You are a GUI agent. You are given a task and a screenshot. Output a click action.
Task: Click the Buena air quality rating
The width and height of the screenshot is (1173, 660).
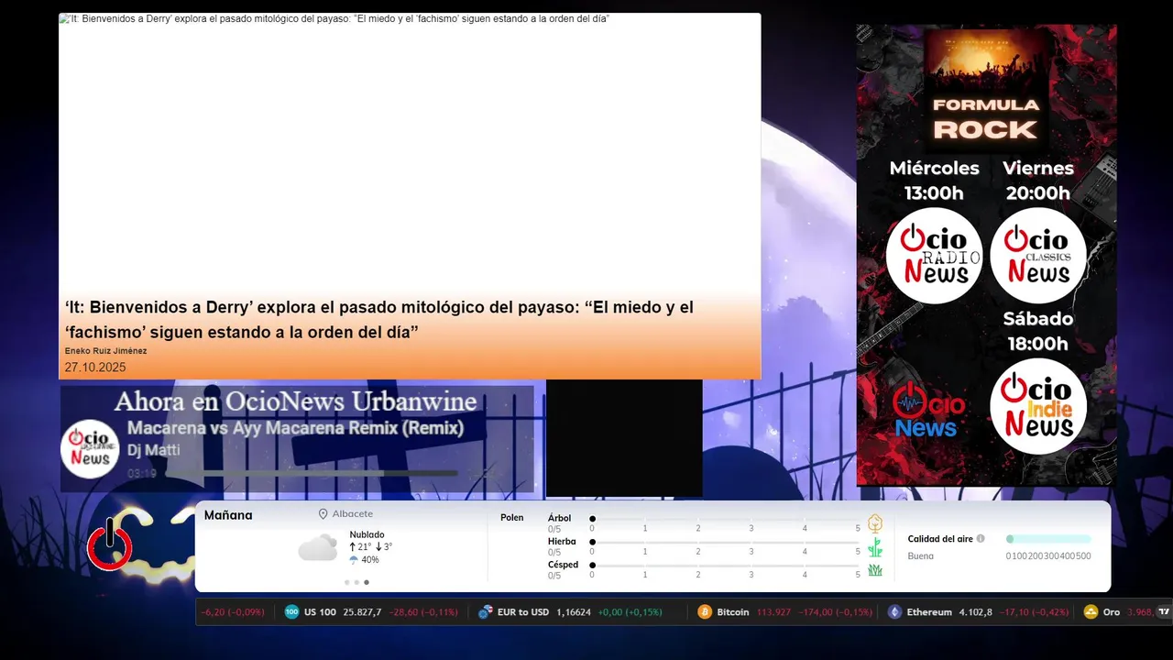[921, 555]
